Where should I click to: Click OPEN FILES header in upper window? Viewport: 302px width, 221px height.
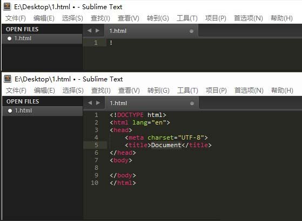click(22, 29)
